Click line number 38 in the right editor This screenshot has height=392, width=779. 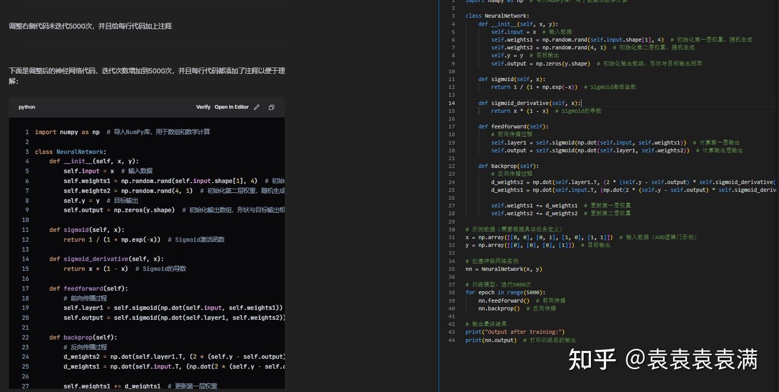pos(452,292)
